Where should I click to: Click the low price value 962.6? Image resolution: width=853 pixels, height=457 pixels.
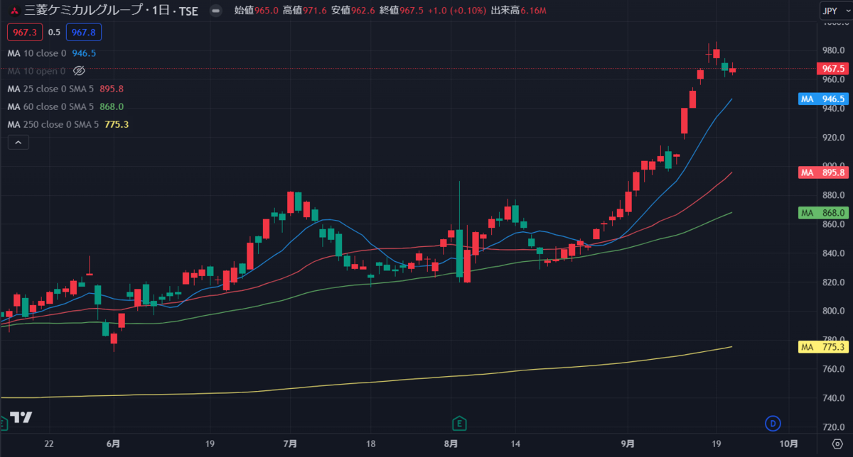363,11
